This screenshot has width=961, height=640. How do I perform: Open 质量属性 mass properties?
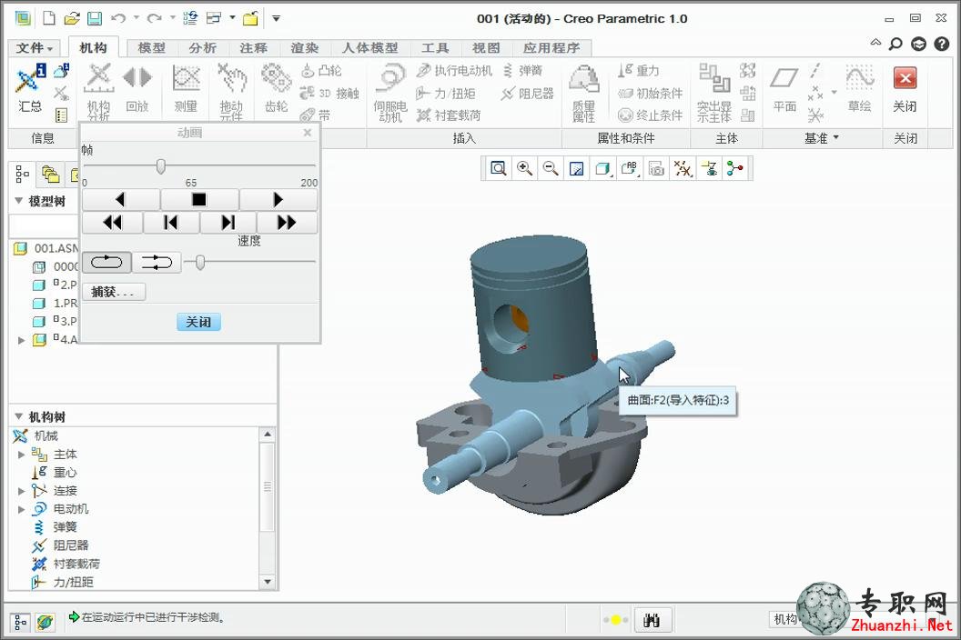point(583,92)
